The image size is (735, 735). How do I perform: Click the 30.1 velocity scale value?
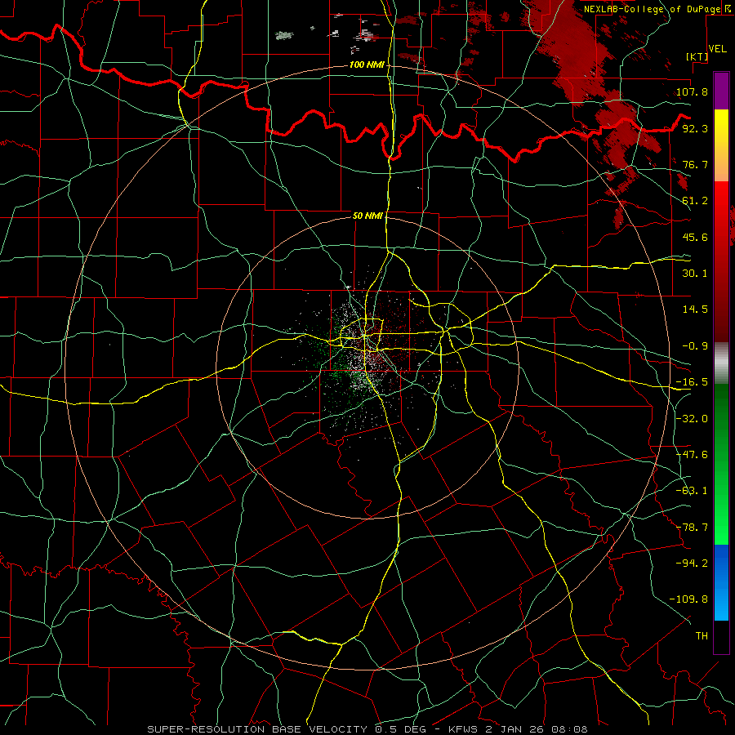[695, 274]
